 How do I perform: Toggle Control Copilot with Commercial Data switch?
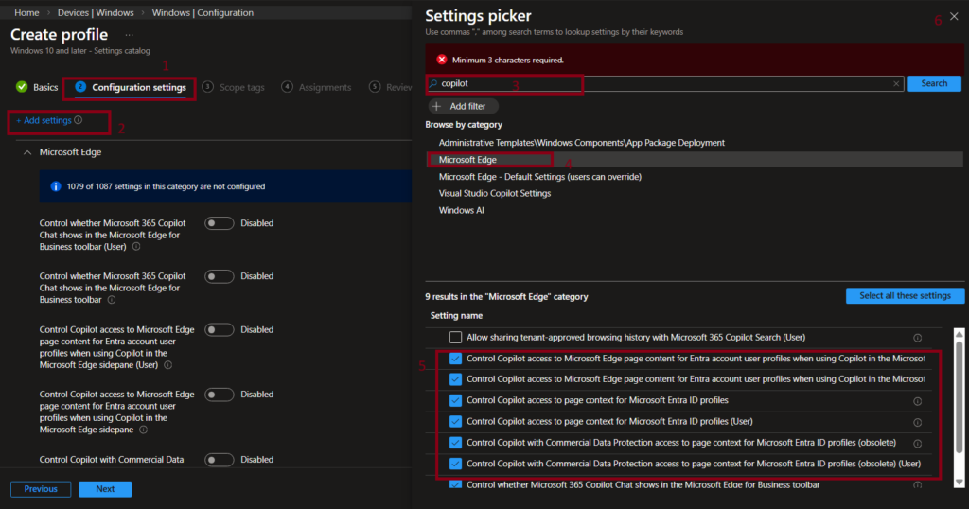coord(220,460)
